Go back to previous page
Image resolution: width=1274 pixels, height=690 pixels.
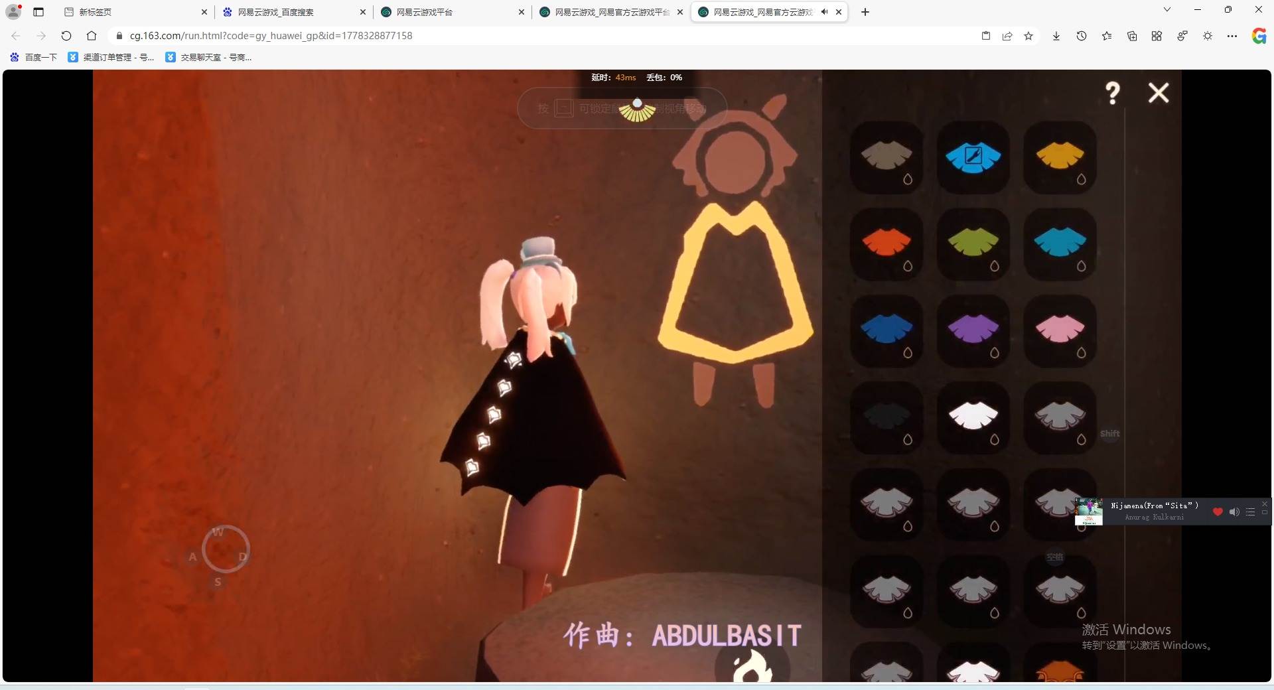[16, 36]
